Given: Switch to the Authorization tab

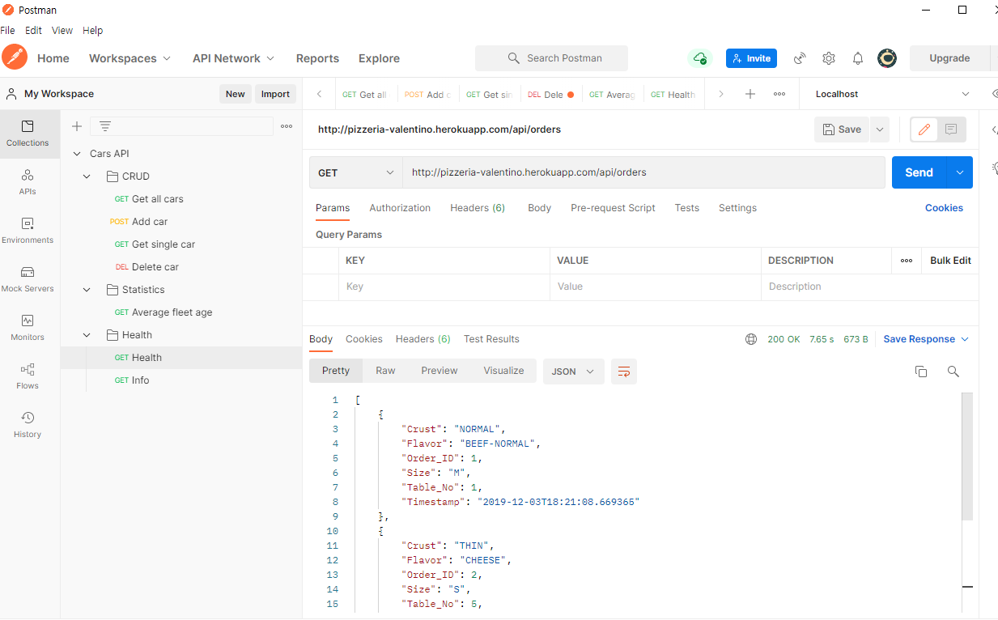Looking at the screenshot, I should point(400,208).
